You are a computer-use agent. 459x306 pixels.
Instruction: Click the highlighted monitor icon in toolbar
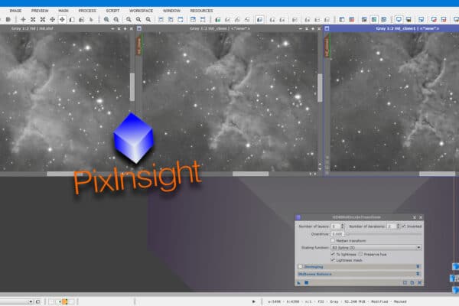coord(399,20)
